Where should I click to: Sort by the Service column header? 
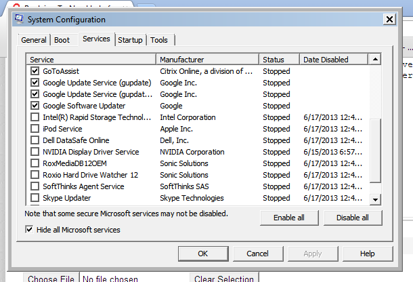pos(91,60)
